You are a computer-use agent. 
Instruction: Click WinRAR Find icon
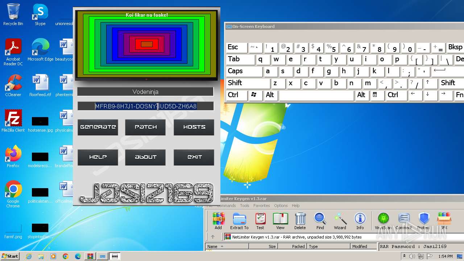[x=320, y=221]
